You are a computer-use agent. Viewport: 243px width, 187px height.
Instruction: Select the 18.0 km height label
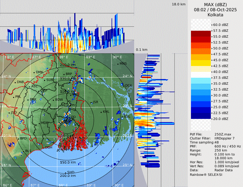[179, 4]
